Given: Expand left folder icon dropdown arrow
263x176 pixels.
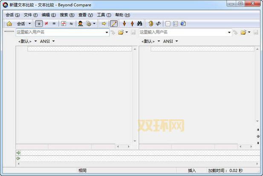Looking at the screenshot, I should [x=127, y=32].
